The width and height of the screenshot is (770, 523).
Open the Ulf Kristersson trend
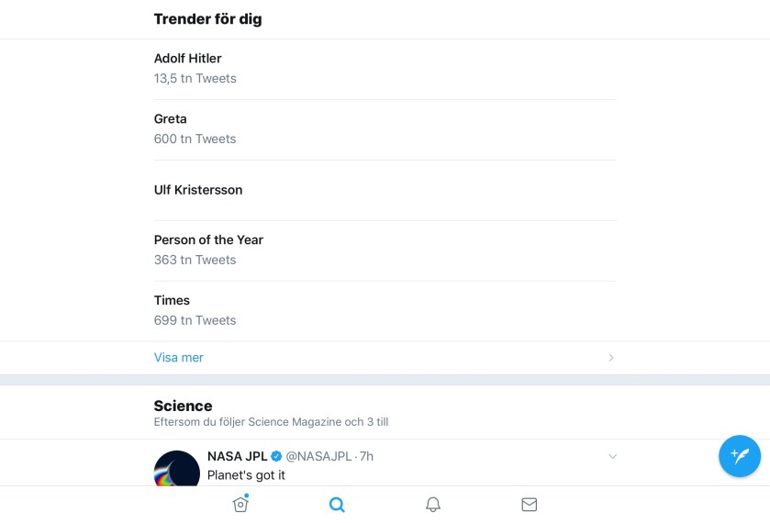198,190
